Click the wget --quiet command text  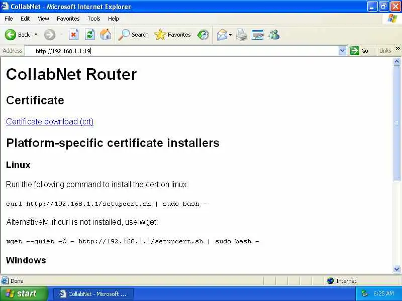point(133,241)
